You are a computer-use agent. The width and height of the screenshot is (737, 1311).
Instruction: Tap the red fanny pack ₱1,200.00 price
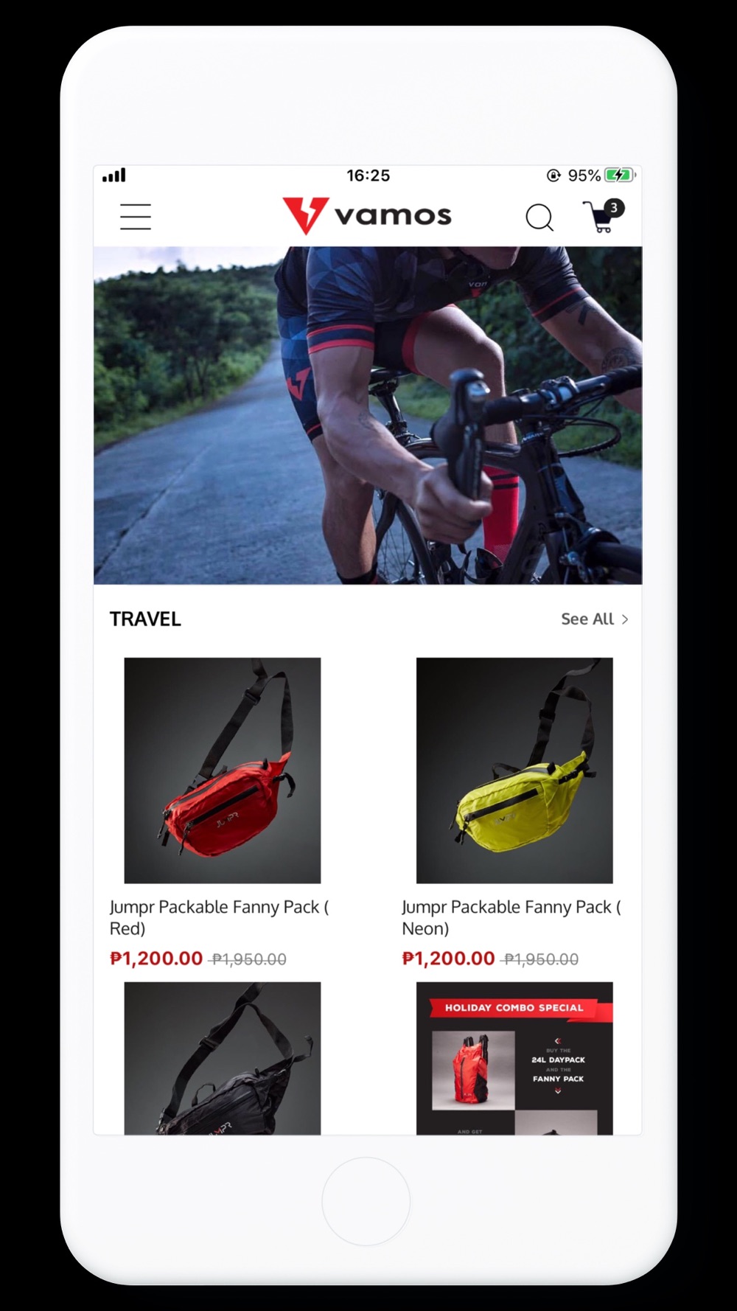point(156,959)
